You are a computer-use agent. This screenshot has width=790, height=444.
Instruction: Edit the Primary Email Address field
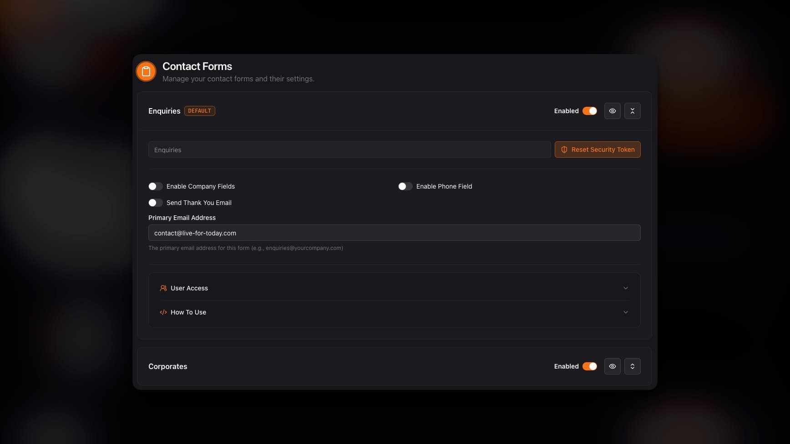(394, 233)
